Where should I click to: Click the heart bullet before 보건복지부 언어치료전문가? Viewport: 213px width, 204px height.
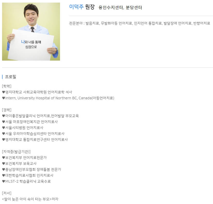pos(4,158)
